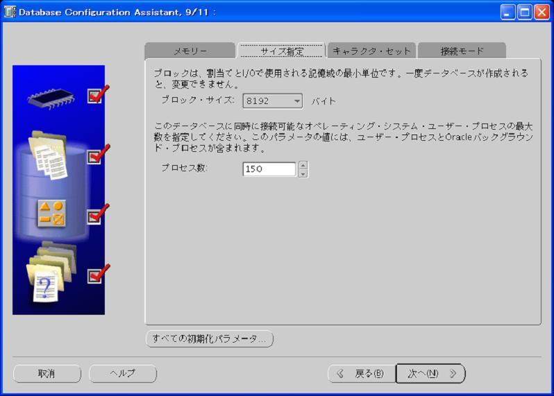Open the ブロック・サイズ dropdown showing 8192
The height and width of the screenshot is (396, 554).
tap(272, 101)
